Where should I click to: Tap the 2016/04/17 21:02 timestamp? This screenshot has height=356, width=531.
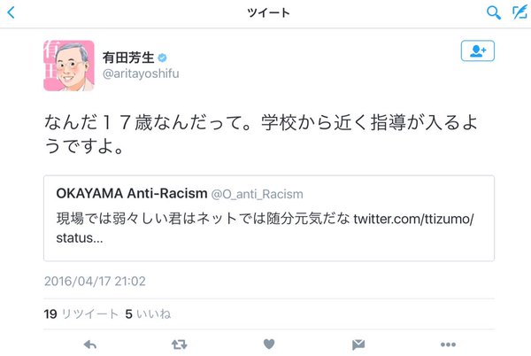click(x=95, y=281)
